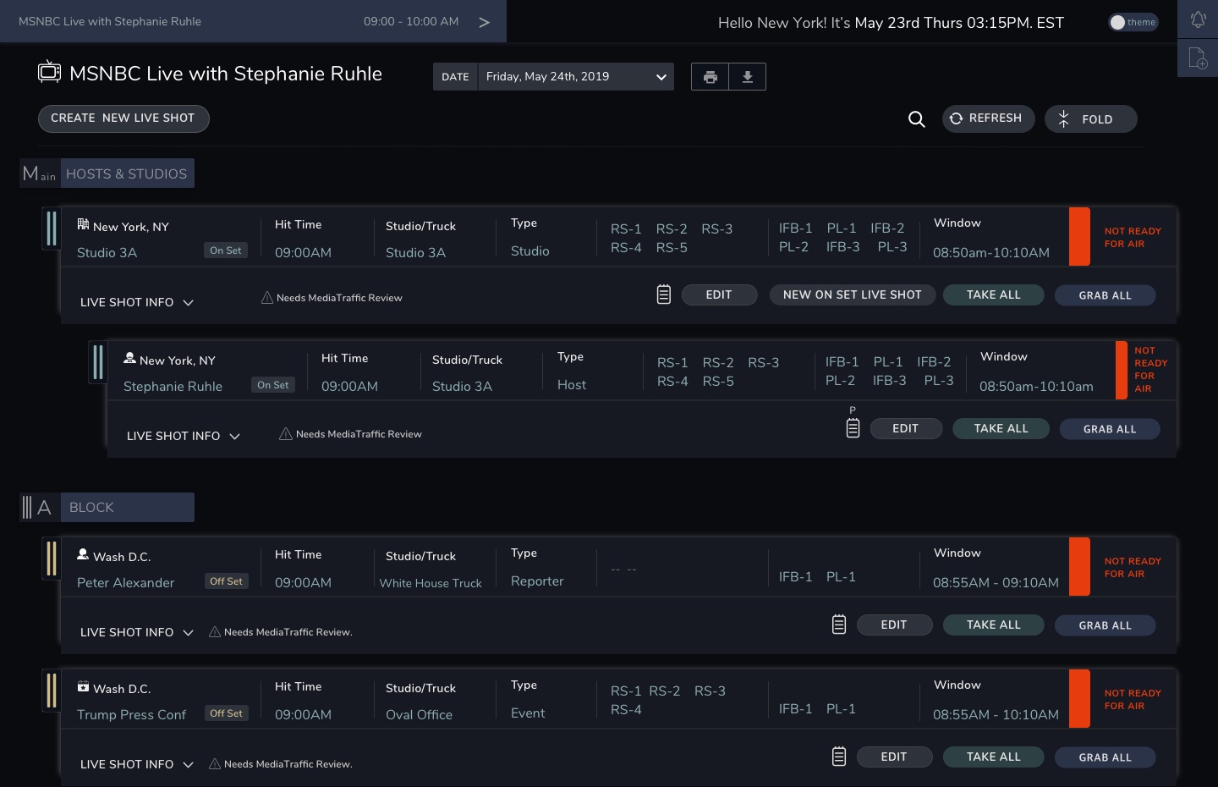Screen dimensions: 1218x787
Task: Select the Hosts & Studios section tab
Action: pyautogui.click(x=127, y=173)
